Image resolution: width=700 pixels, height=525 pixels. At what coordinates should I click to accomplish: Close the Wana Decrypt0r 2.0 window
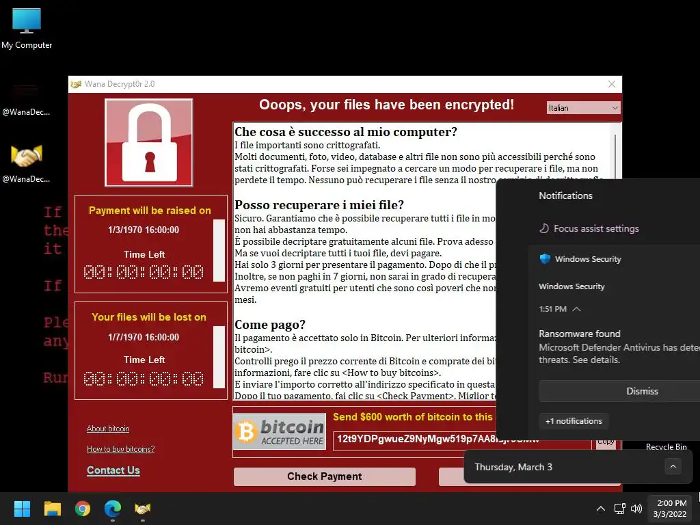pyautogui.click(x=612, y=84)
